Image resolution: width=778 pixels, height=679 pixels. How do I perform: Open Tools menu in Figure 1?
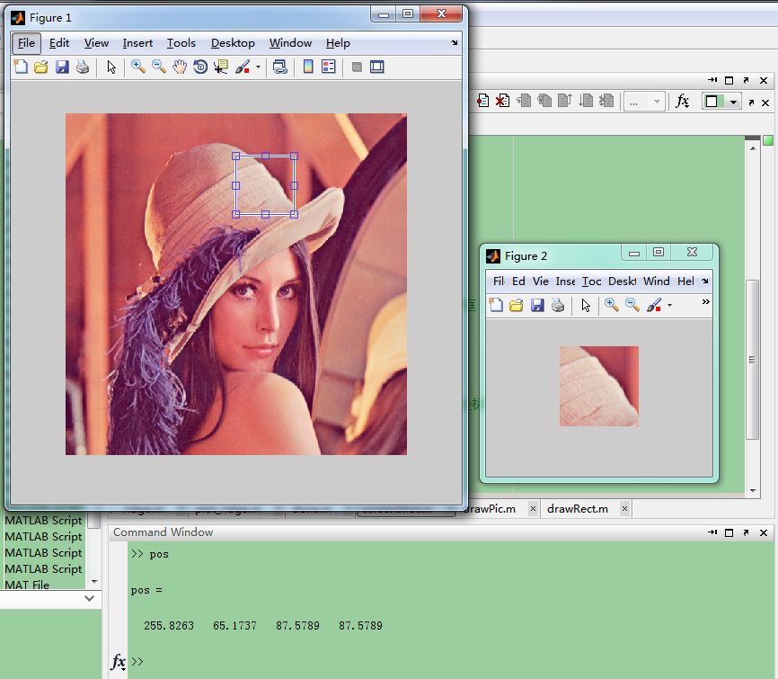pos(181,43)
